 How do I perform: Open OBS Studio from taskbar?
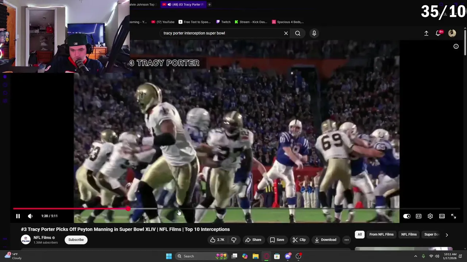tap(298, 256)
